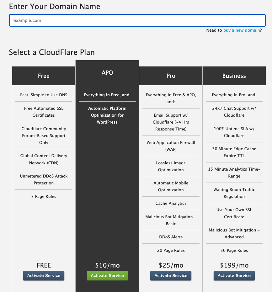Select the Free plan header
The image size is (272, 292).
tap(44, 76)
